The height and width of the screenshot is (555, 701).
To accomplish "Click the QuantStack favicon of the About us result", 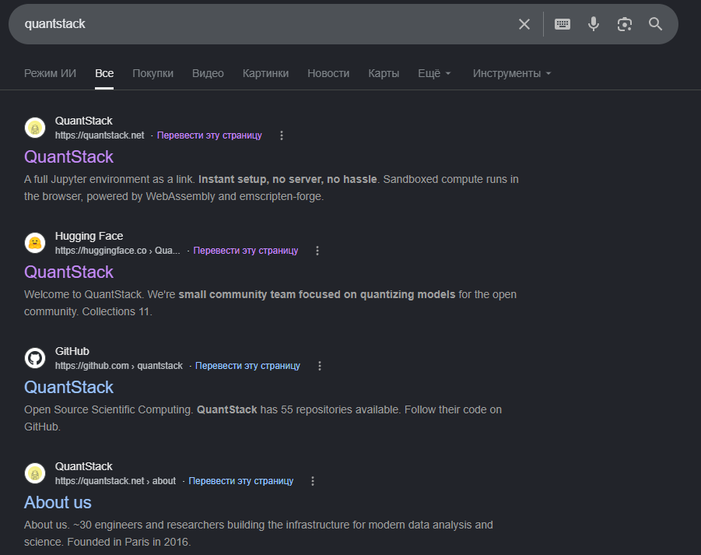I will pyautogui.click(x=35, y=473).
